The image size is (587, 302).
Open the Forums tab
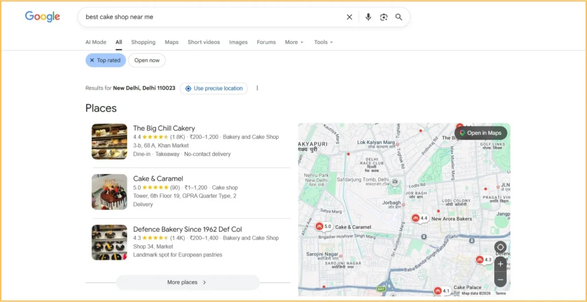click(266, 42)
